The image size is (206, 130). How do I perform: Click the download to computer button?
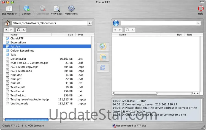point(103,57)
